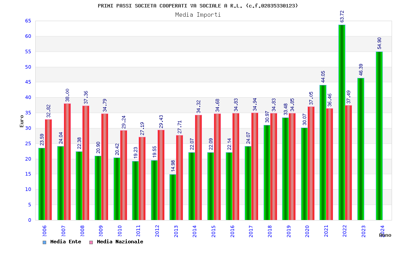Viewport: 396px width, 264px height.
Task: Select the red 2015 bar labeled 34.68
Action: [x=217, y=167]
